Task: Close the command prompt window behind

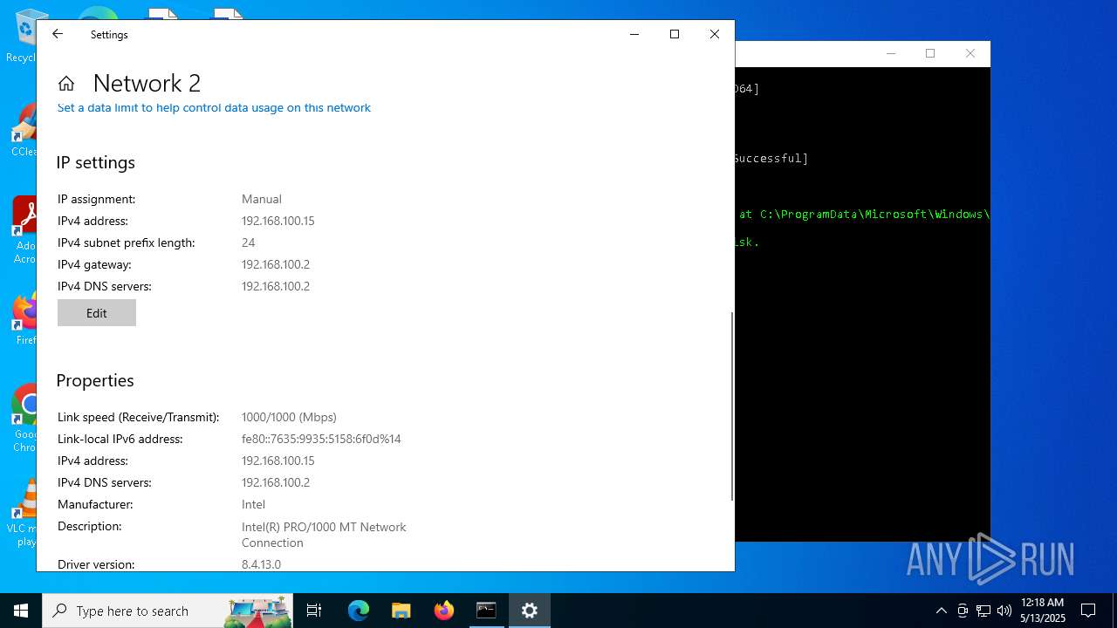Action: pos(970,53)
